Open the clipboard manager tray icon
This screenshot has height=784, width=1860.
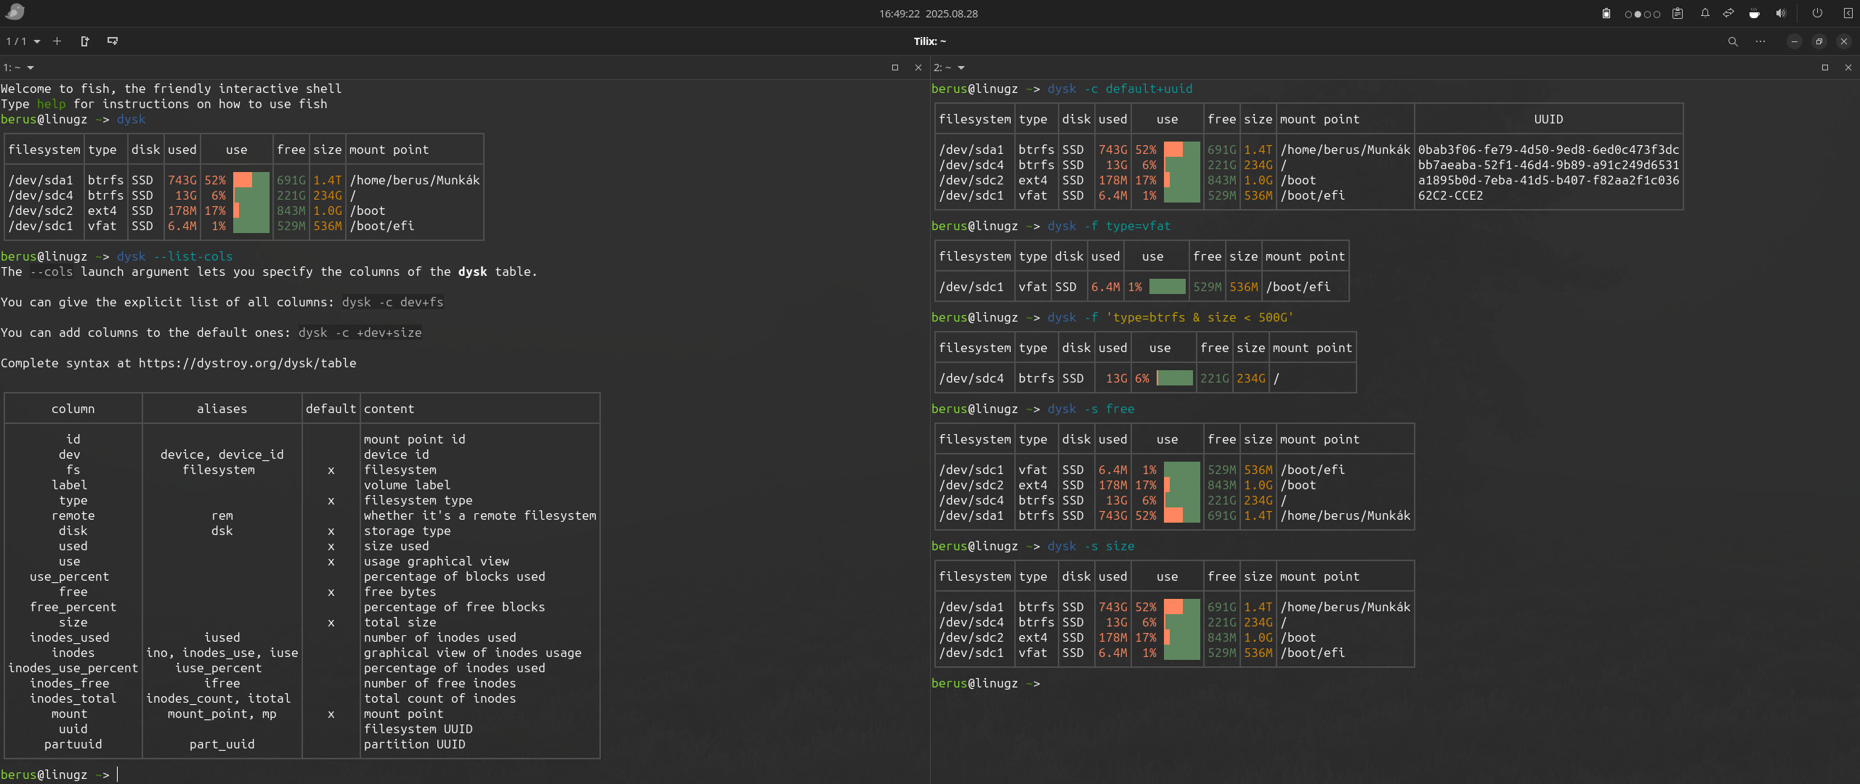coord(1678,13)
